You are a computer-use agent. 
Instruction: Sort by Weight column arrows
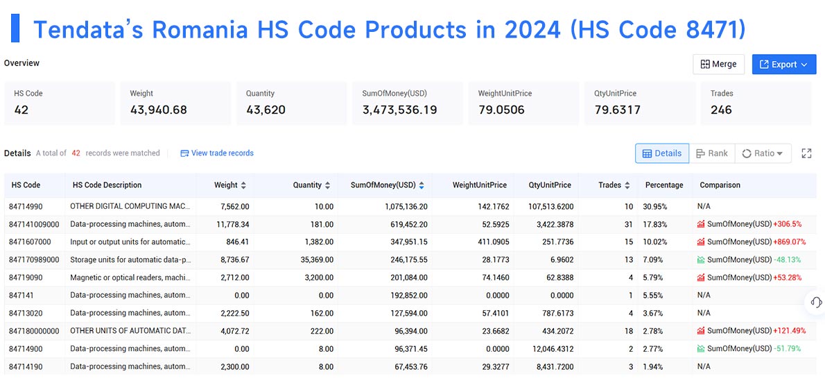click(243, 185)
